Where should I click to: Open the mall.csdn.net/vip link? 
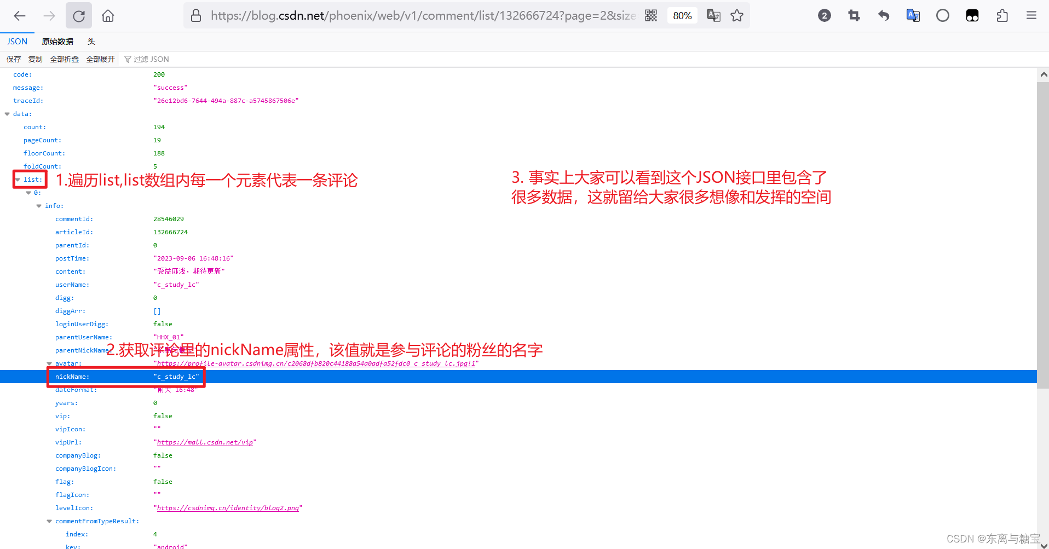click(x=205, y=442)
